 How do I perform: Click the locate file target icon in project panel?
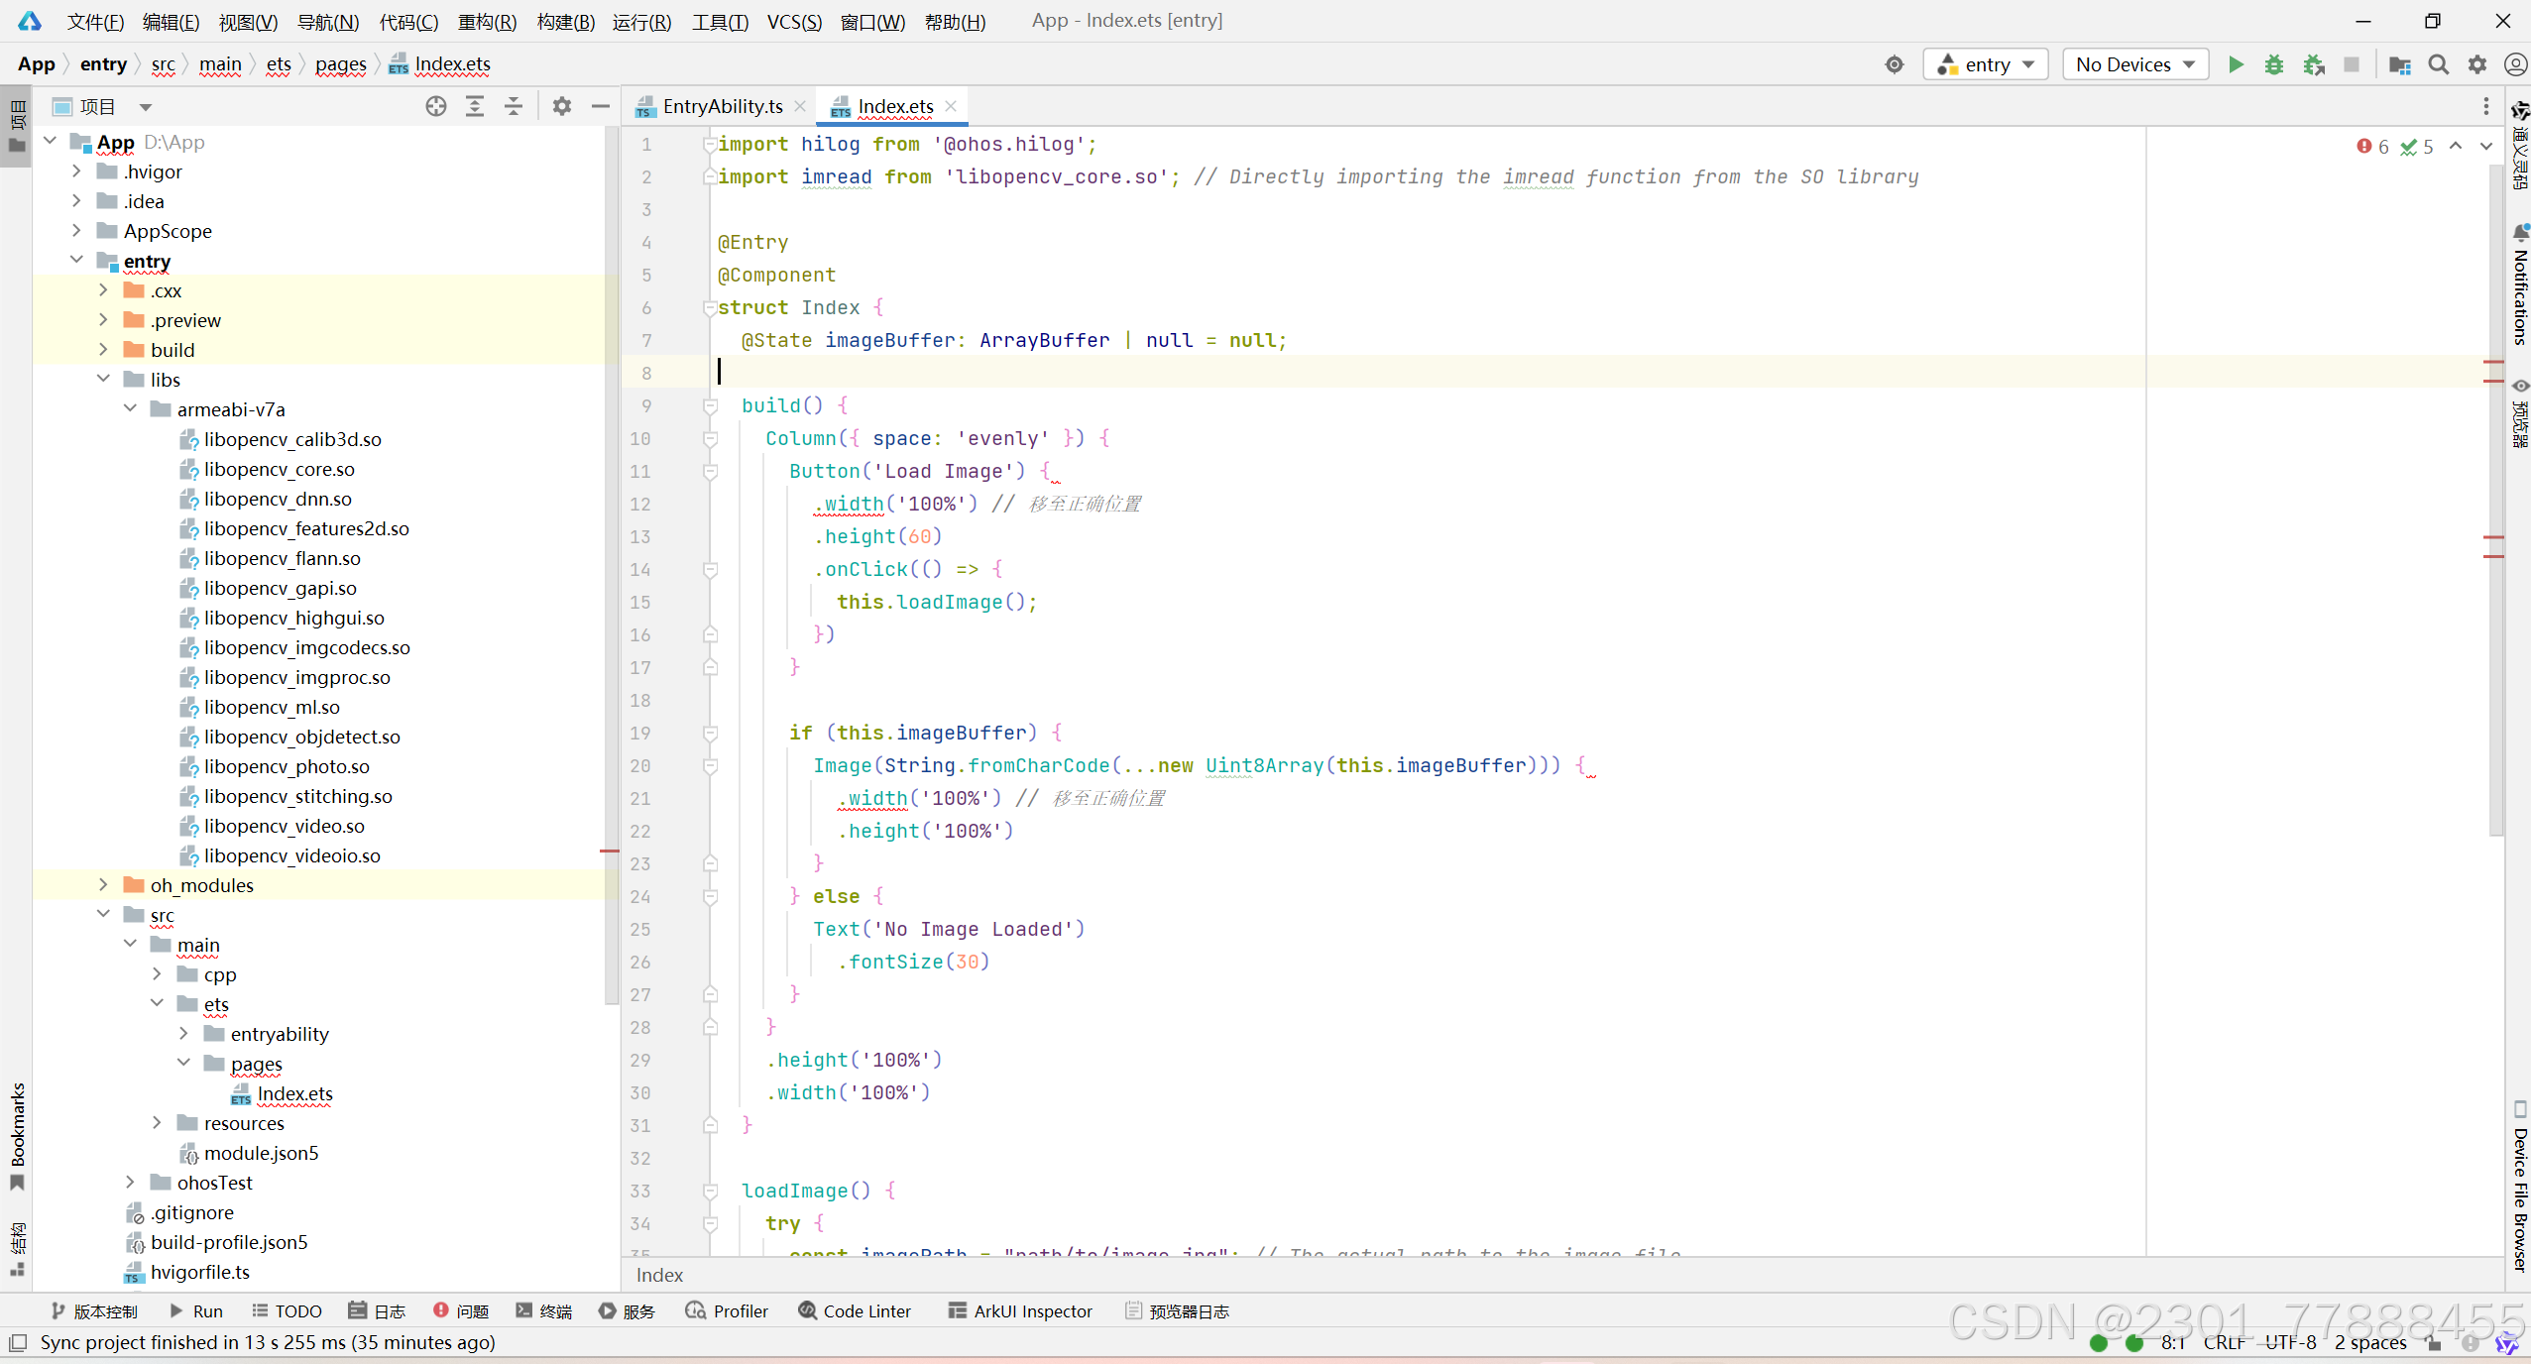coord(436,106)
